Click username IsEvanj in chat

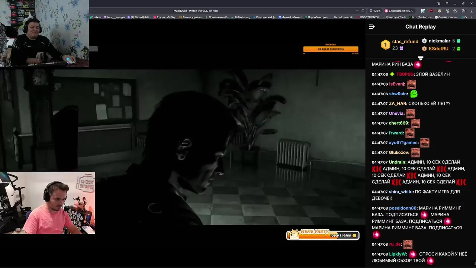tap(397, 84)
